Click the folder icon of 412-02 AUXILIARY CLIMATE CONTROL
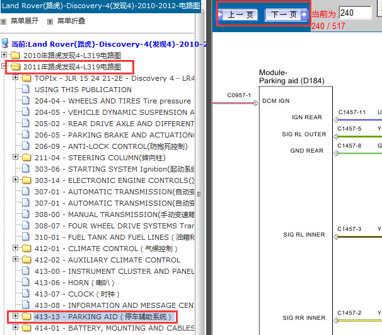This screenshot has height=335, width=382. point(26,260)
